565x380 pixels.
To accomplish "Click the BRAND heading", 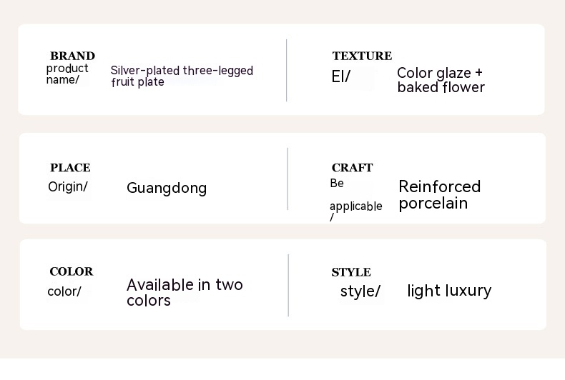I will point(72,56).
